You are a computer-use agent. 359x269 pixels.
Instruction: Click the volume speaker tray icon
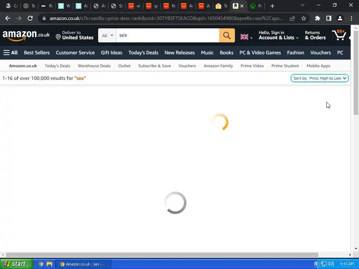tap(331, 264)
